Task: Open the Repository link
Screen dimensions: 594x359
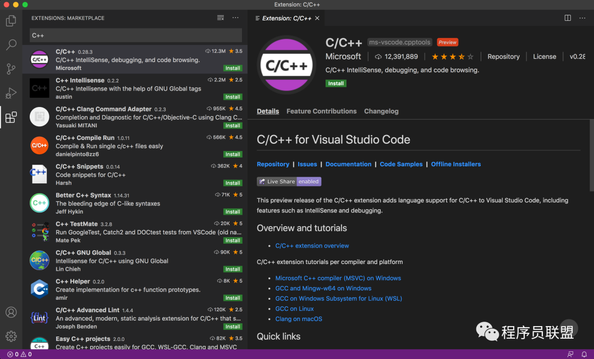Action: tap(504, 56)
